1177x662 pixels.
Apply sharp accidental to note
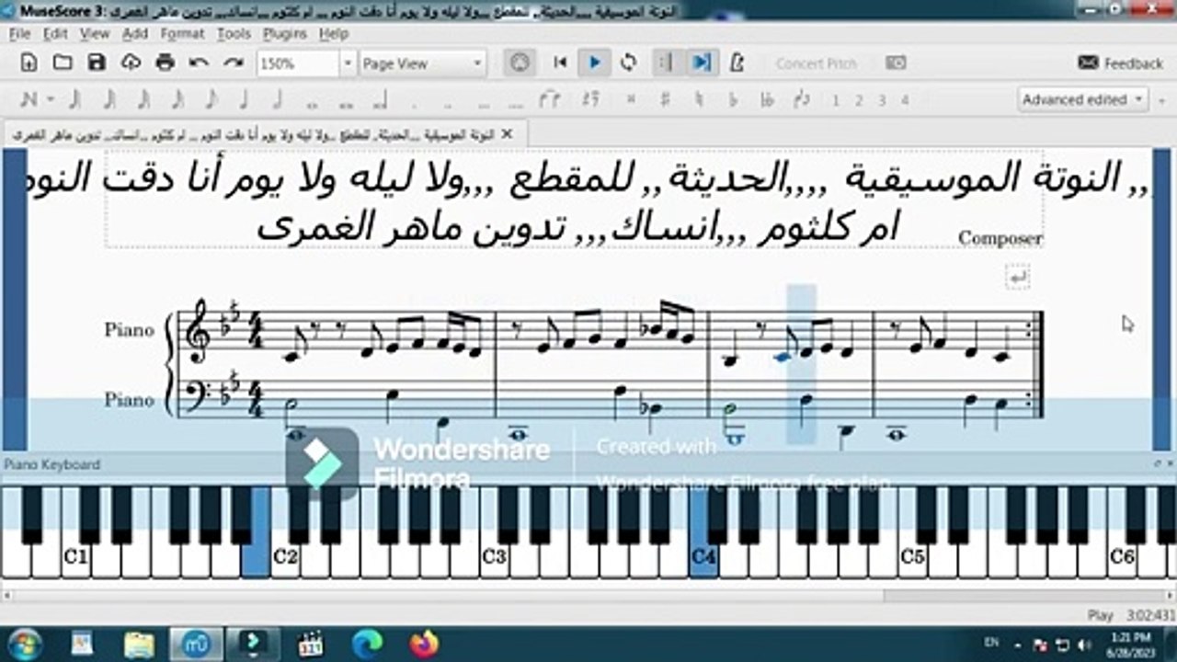coord(664,99)
